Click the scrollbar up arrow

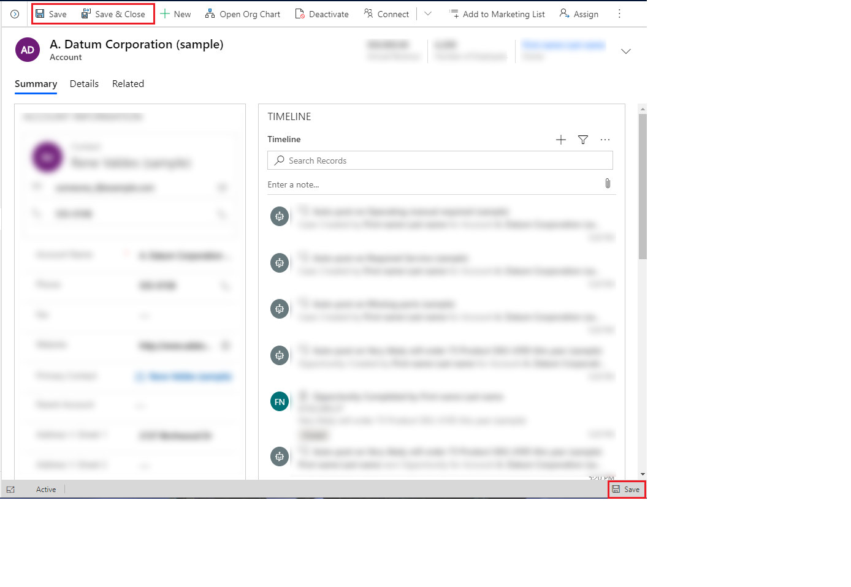[x=643, y=109]
